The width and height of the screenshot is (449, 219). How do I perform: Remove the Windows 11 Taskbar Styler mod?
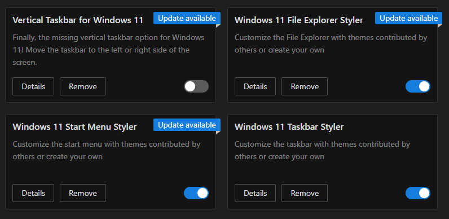click(305, 193)
